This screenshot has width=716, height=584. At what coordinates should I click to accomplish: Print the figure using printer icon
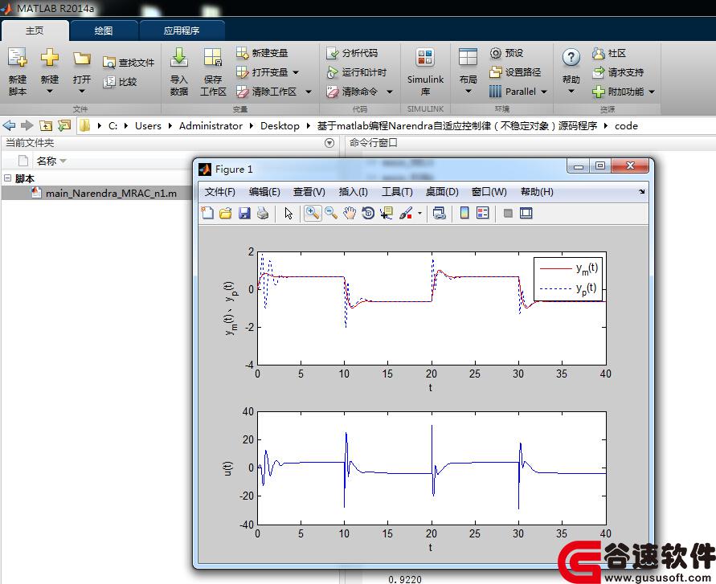click(263, 213)
